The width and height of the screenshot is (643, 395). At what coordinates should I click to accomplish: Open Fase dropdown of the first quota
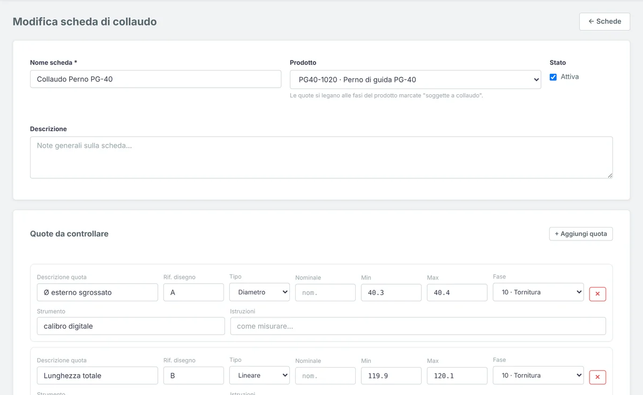tap(538, 292)
